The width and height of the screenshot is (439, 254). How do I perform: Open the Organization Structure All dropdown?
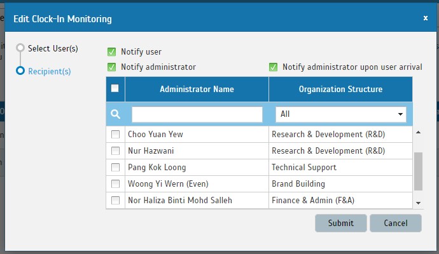point(341,114)
